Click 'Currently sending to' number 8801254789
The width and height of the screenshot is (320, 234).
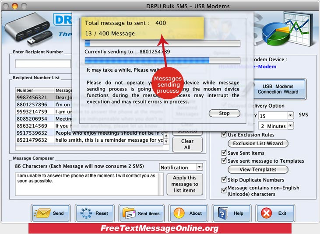point(155,52)
